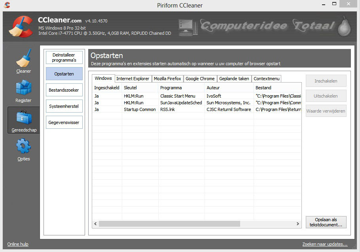Sort by the Ingeschakeld column header
This screenshot has height=252, width=360.
pyautogui.click(x=107, y=88)
